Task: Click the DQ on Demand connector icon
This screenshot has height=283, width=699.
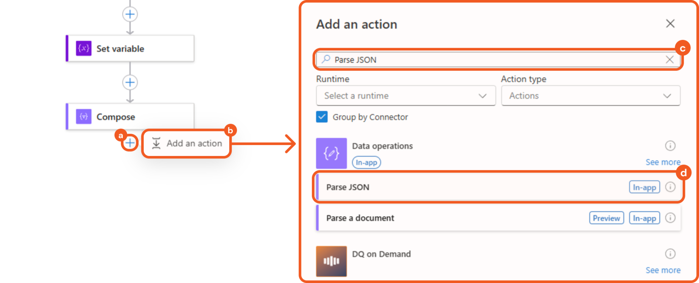Action: [x=331, y=261]
